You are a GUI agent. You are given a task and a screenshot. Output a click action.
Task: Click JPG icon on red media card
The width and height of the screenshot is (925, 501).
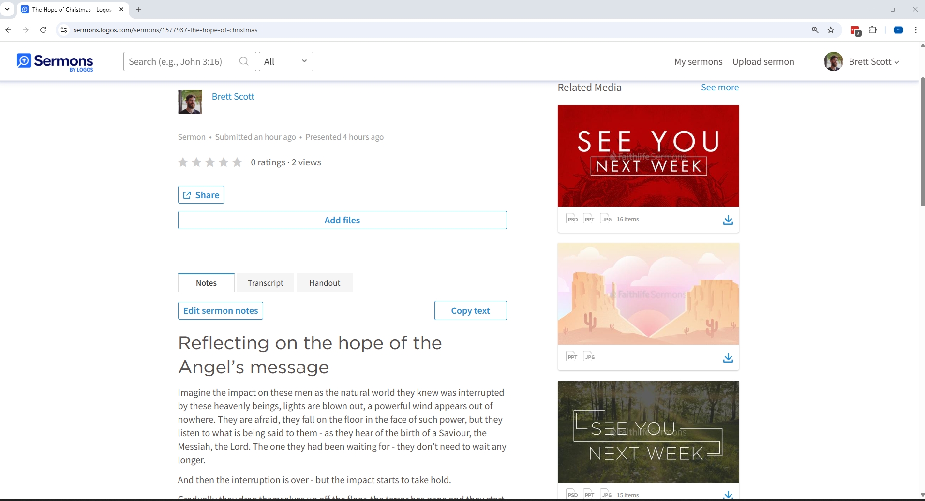pyautogui.click(x=606, y=219)
